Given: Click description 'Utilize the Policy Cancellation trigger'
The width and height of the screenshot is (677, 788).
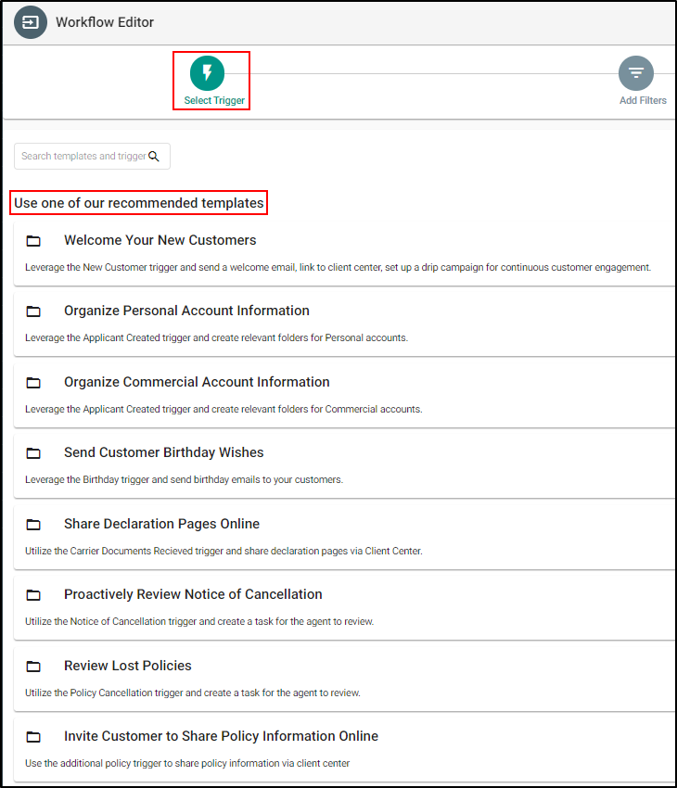Looking at the screenshot, I should point(193,693).
